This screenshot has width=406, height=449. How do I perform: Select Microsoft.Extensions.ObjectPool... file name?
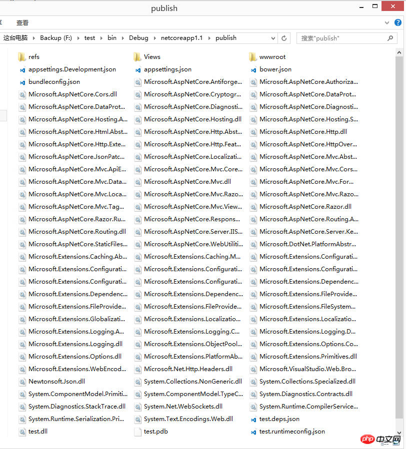[193, 345]
